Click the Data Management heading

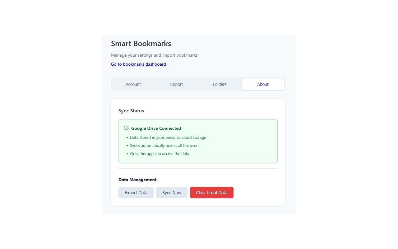point(137,180)
